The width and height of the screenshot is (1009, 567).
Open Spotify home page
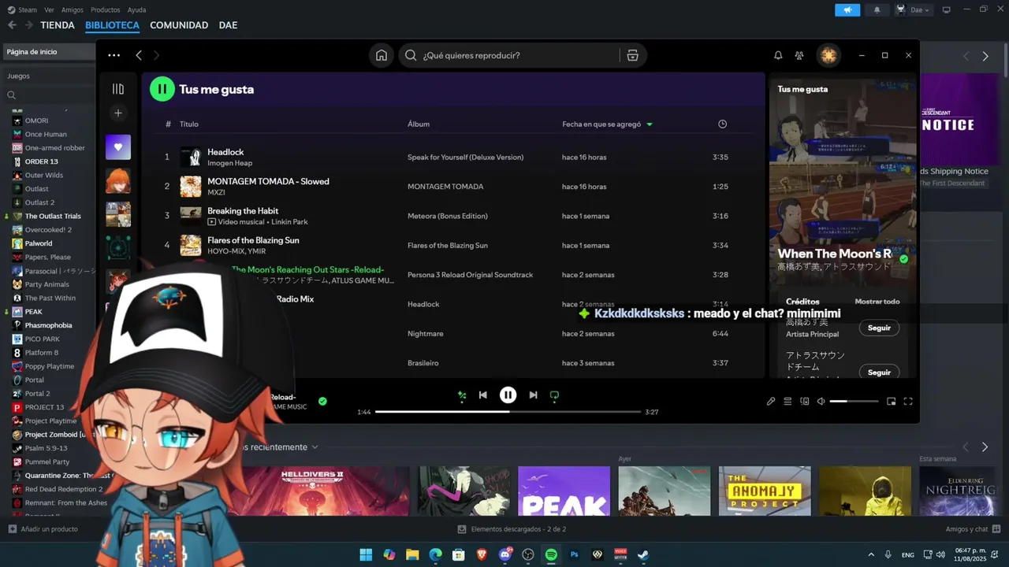pyautogui.click(x=382, y=55)
